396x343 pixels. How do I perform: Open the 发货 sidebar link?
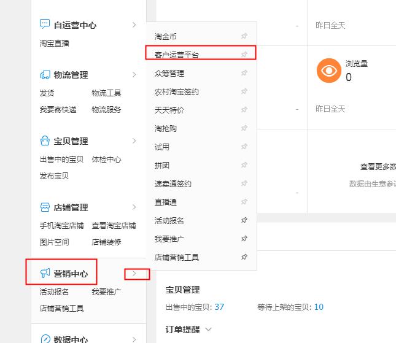pos(47,93)
